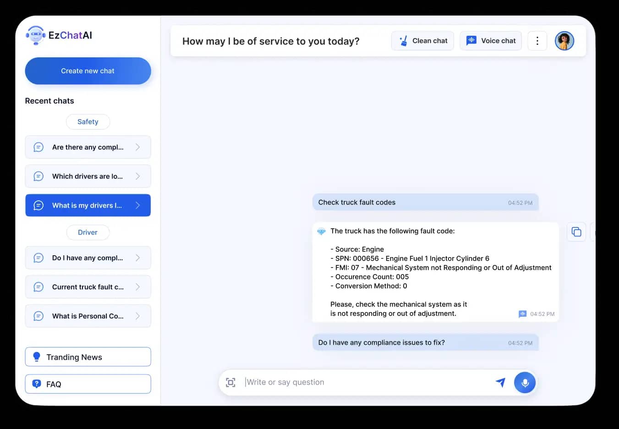Viewport: 619px width, 429px height.
Task: Click the Create new chat button
Action: (88, 71)
